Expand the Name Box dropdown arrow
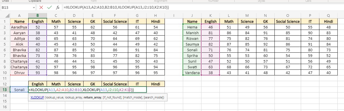344x111 pixels. [x=34, y=8]
